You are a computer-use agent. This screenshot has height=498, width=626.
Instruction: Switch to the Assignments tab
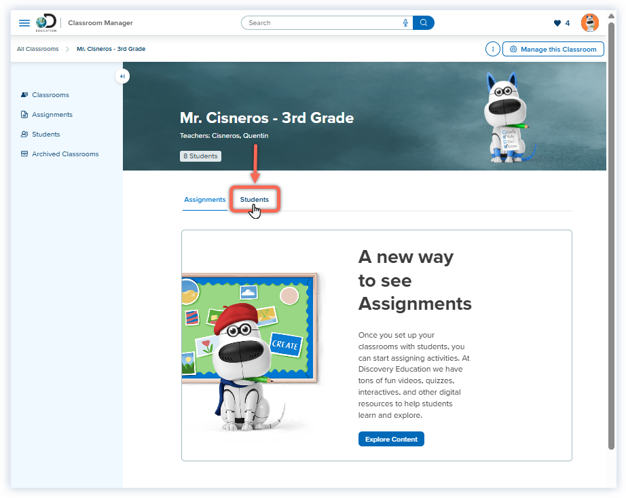coord(204,199)
